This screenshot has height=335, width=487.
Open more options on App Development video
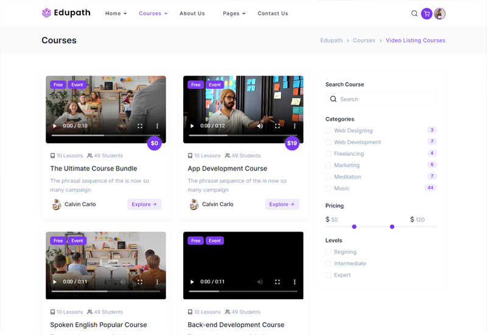coord(295,126)
